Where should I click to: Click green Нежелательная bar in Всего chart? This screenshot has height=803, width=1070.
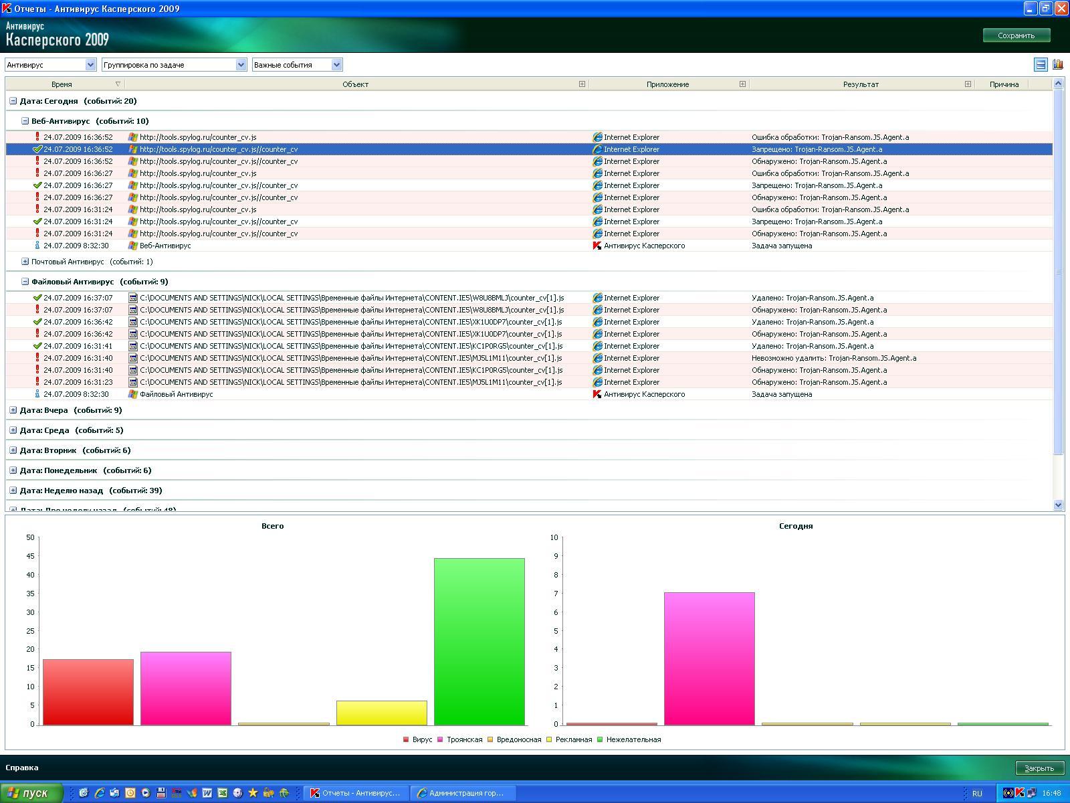pos(479,641)
